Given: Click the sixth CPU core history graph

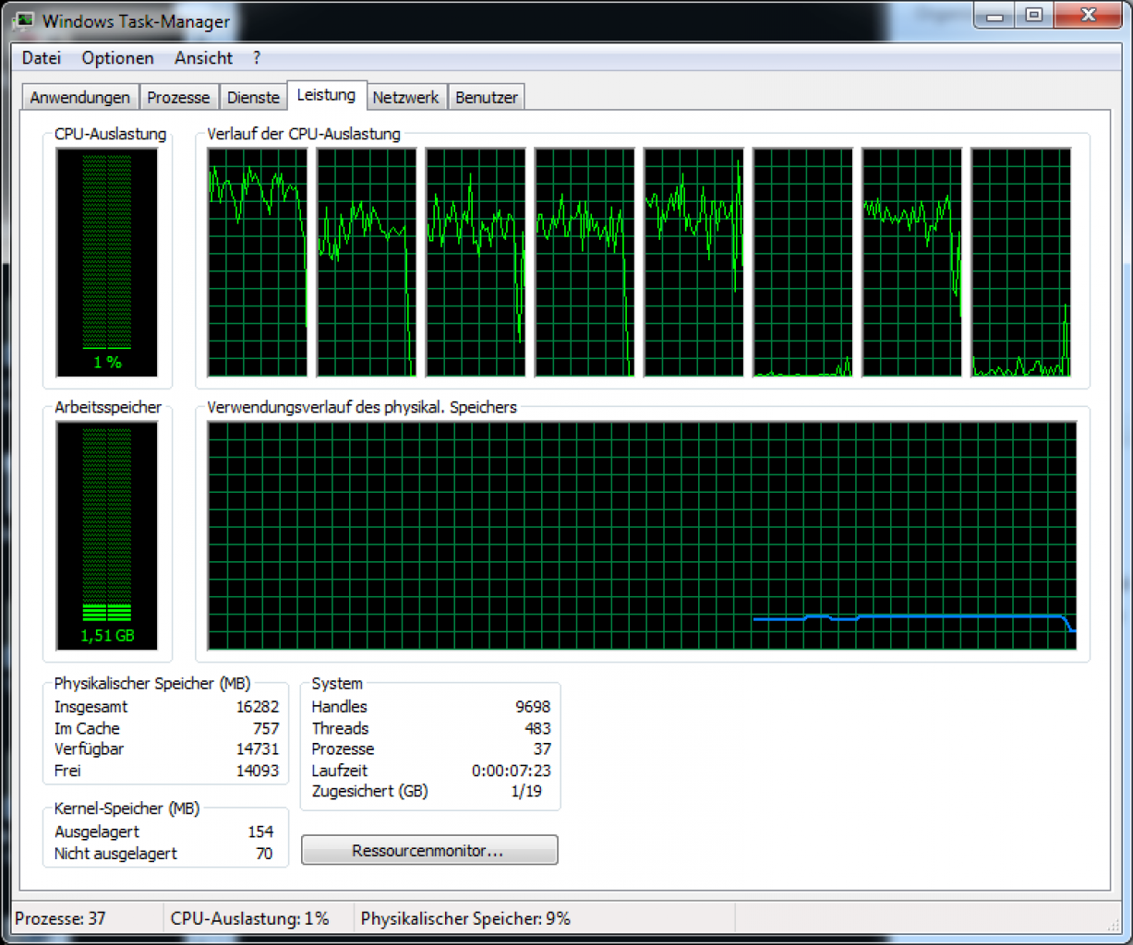Looking at the screenshot, I should (802, 263).
